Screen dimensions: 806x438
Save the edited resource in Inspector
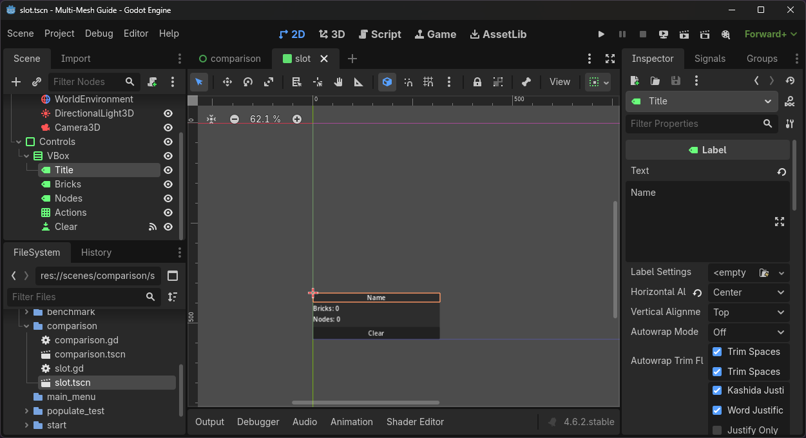tap(676, 81)
